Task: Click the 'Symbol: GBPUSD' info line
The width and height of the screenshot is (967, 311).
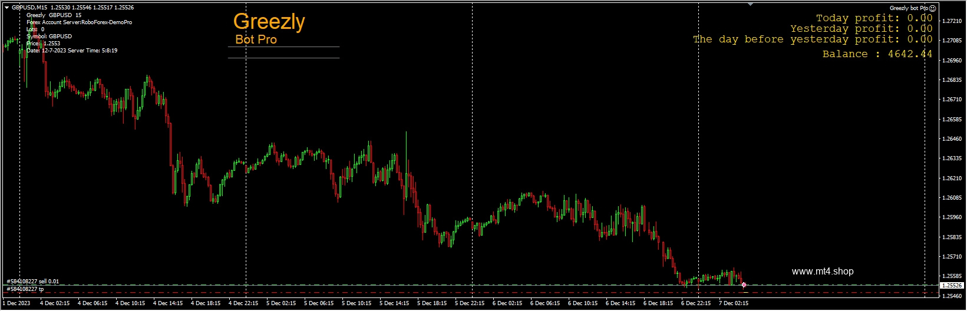Action: tap(49, 37)
